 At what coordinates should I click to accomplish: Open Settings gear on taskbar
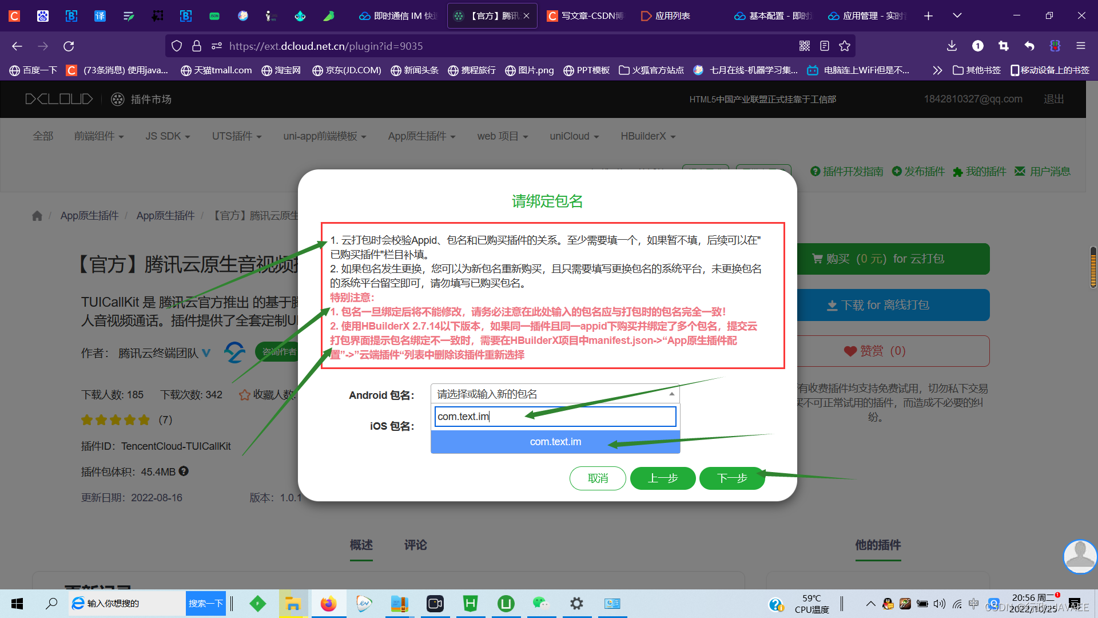(576, 604)
